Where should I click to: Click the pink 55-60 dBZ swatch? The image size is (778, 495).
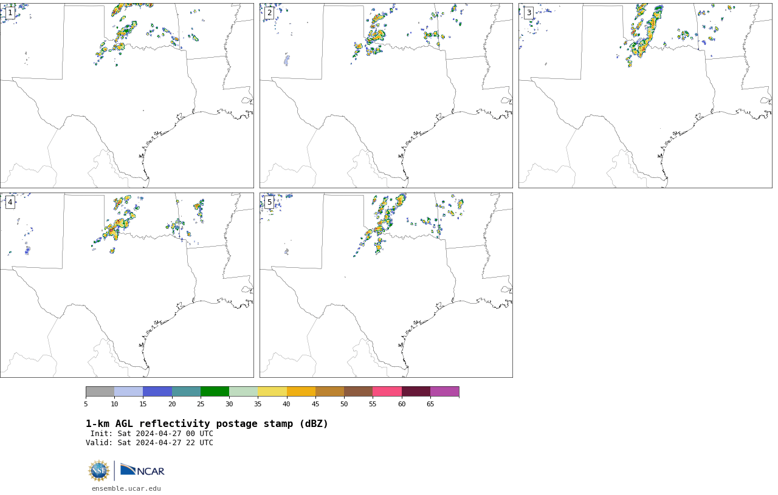tap(387, 392)
